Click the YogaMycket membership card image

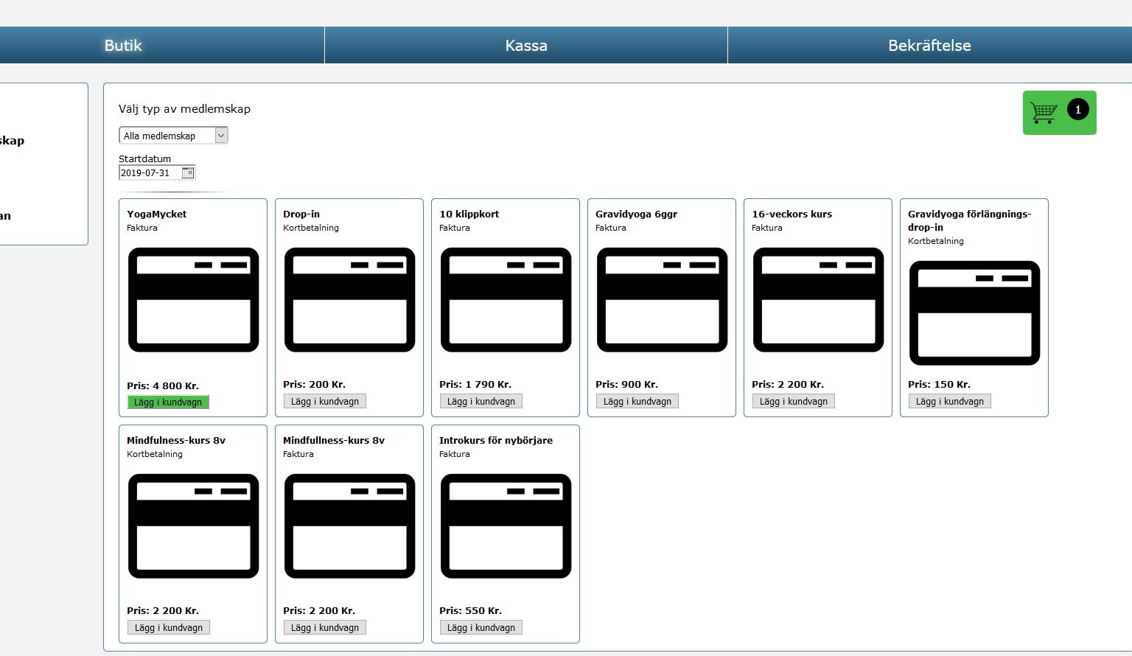[193, 300]
